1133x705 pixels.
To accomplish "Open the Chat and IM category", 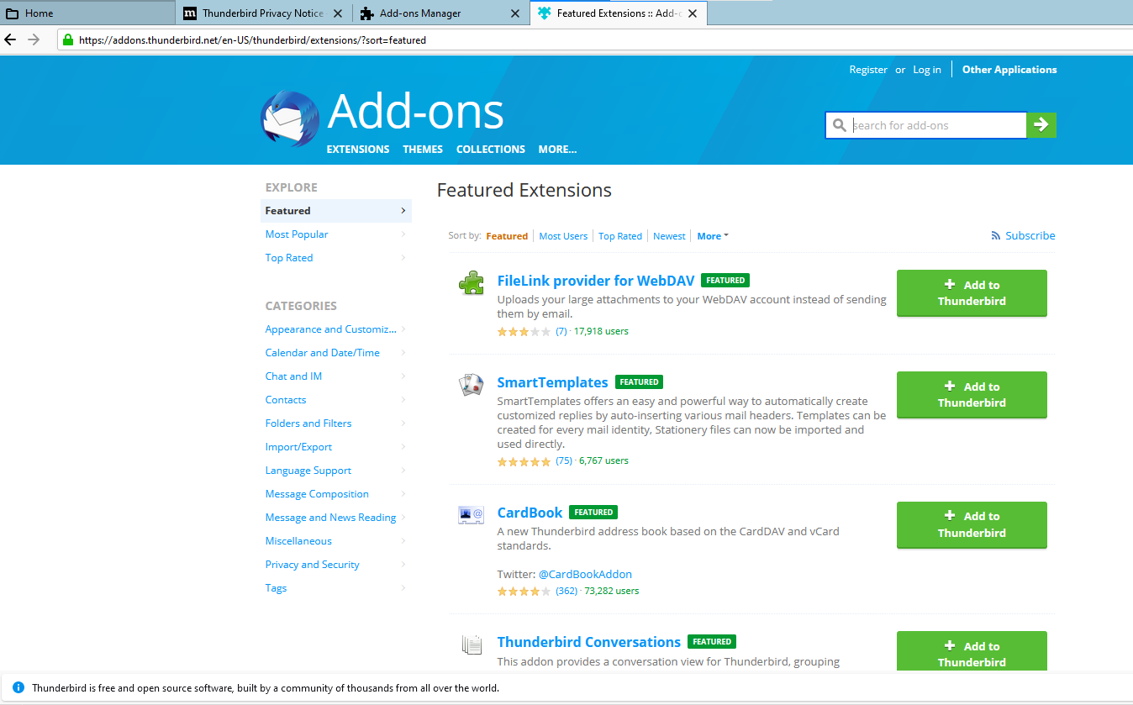I will click(336, 376).
